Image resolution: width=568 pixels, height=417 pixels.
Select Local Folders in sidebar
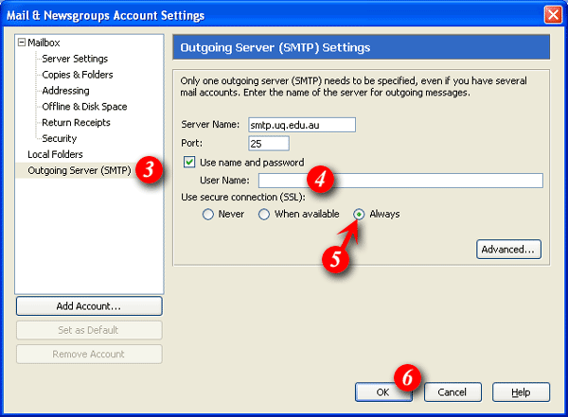pyautogui.click(x=55, y=154)
